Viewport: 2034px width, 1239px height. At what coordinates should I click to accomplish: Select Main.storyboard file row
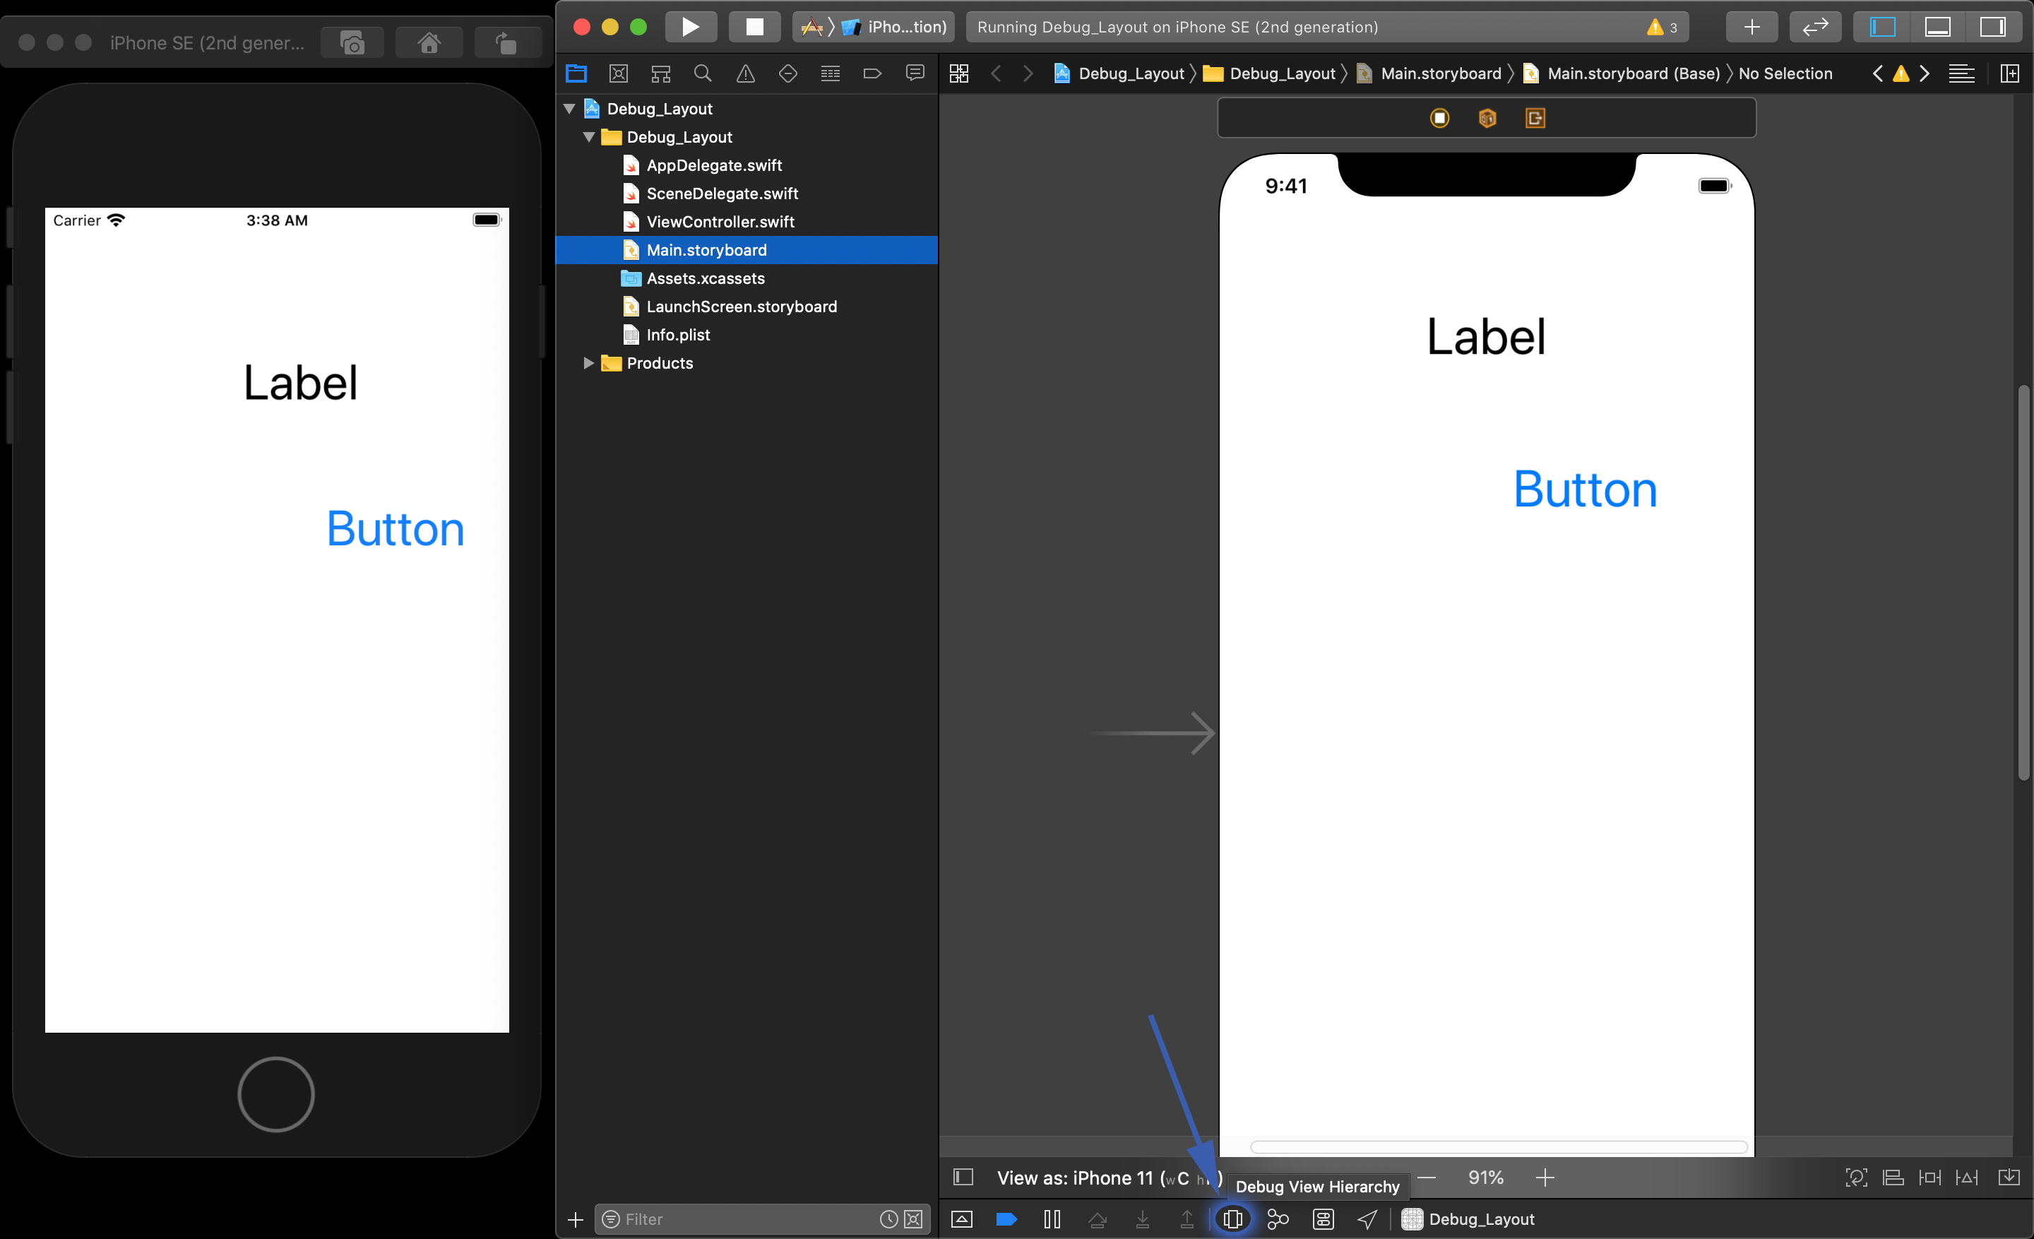point(747,250)
